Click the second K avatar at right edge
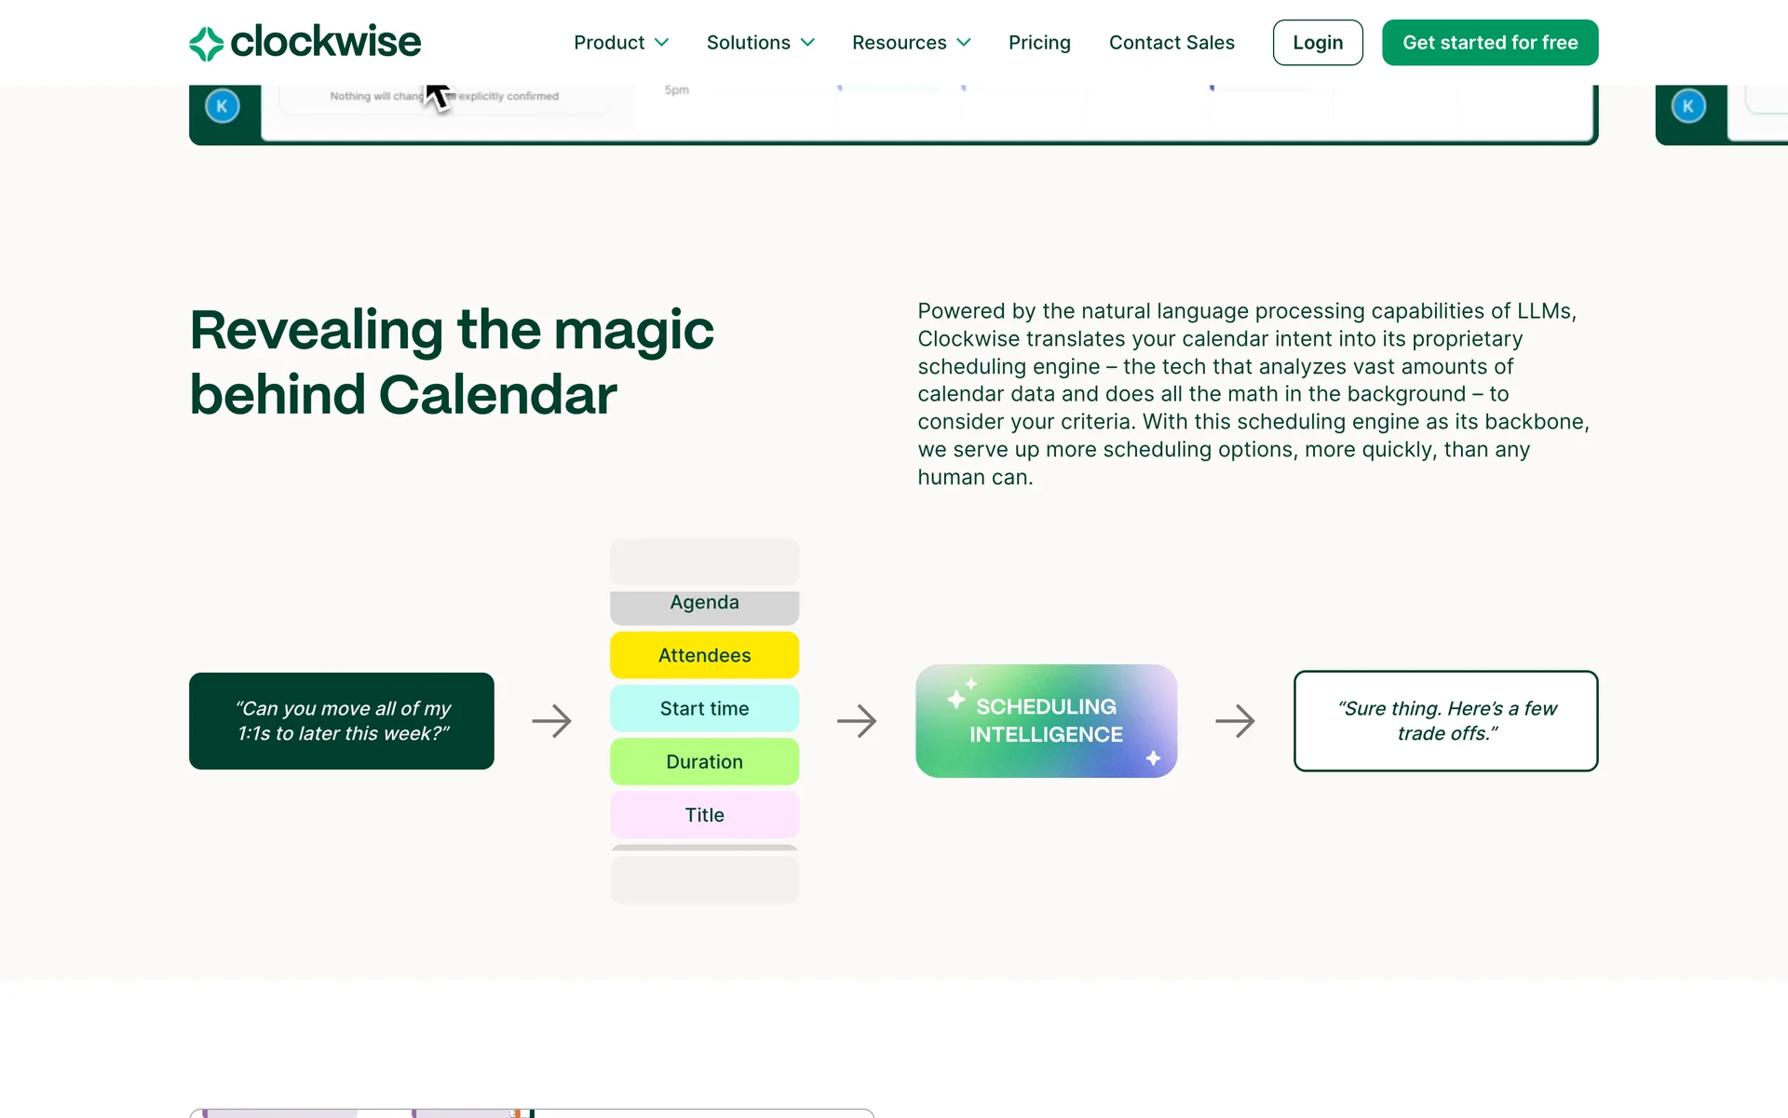 coord(1688,106)
